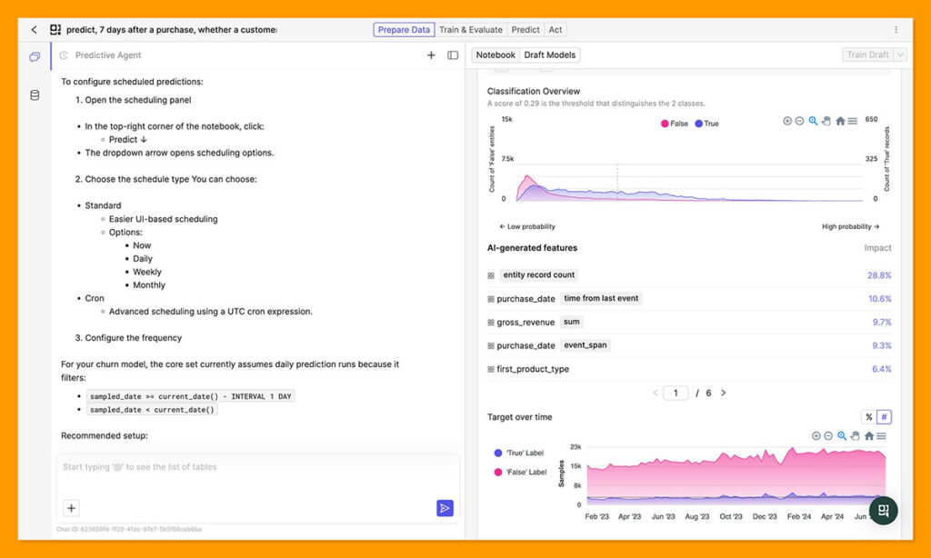Viewport: 931px width, 558px height.
Task: Click the sum tag beside gross_revenue
Action: tap(571, 322)
